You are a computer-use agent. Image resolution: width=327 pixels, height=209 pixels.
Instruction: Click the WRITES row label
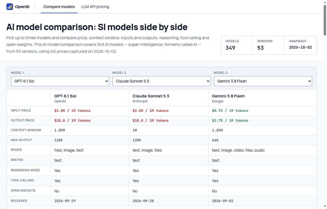click(17, 160)
